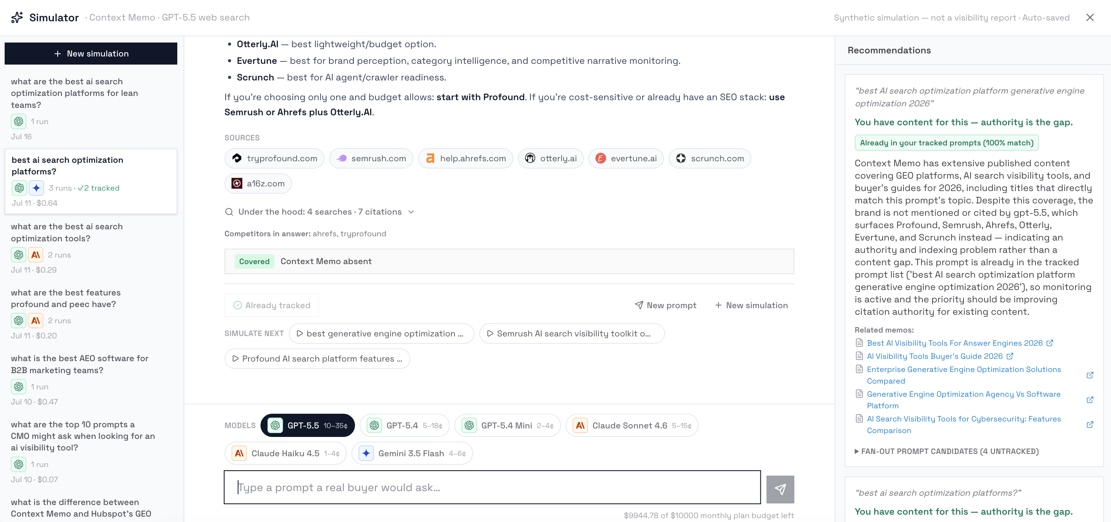The height and width of the screenshot is (522, 1111).
Task: Click the play icon on Profound AI search platform suggestion
Action: [x=235, y=358]
